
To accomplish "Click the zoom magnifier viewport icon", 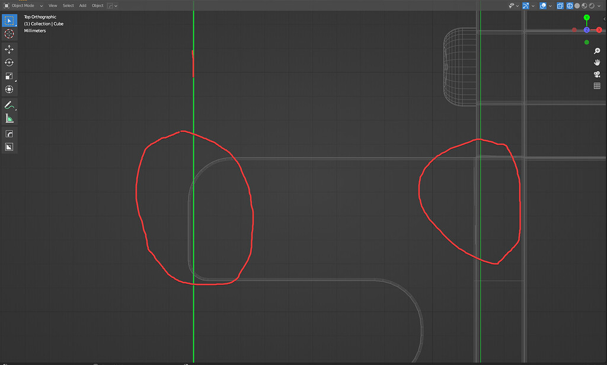I will (x=597, y=51).
